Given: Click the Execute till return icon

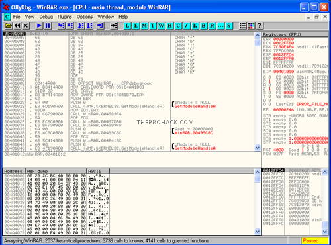Looking at the screenshot, I should [x=101, y=26].
